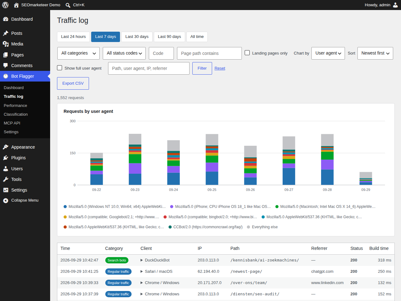Open the Ctrl+K search magnifier icon
The image size is (401, 301).
[x=68, y=5]
